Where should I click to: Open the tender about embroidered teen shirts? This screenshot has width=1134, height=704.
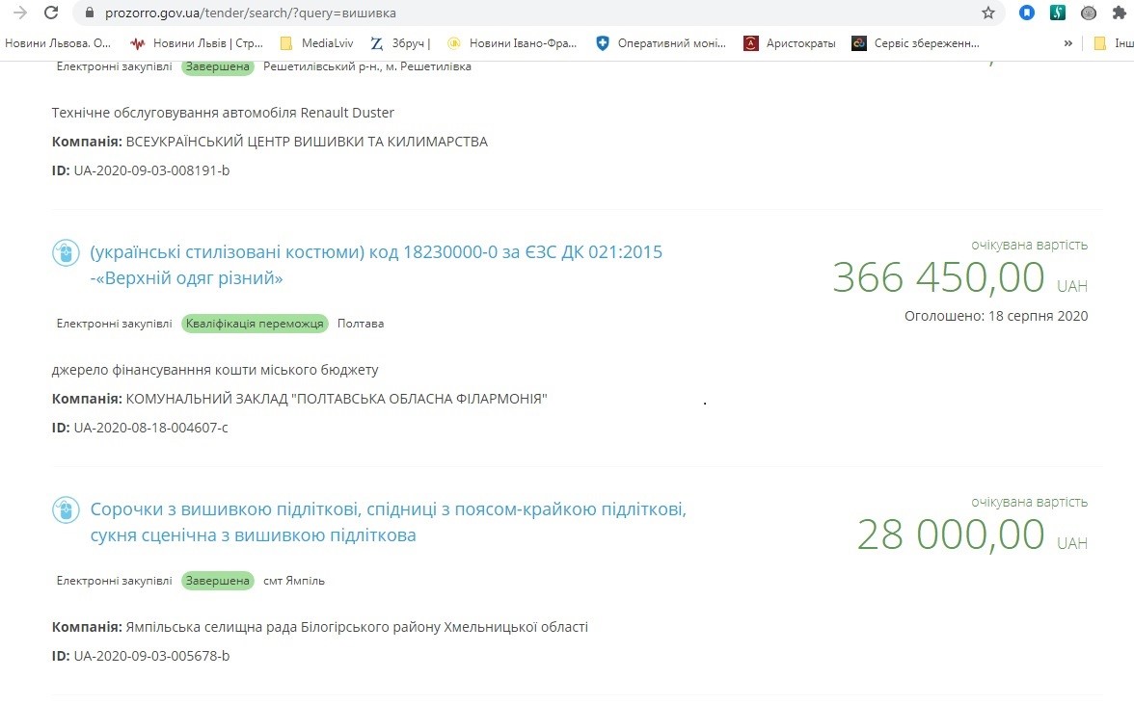click(386, 509)
